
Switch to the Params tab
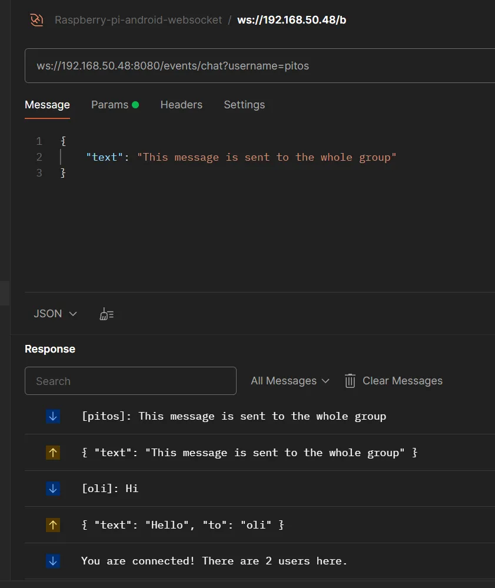[115, 105]
